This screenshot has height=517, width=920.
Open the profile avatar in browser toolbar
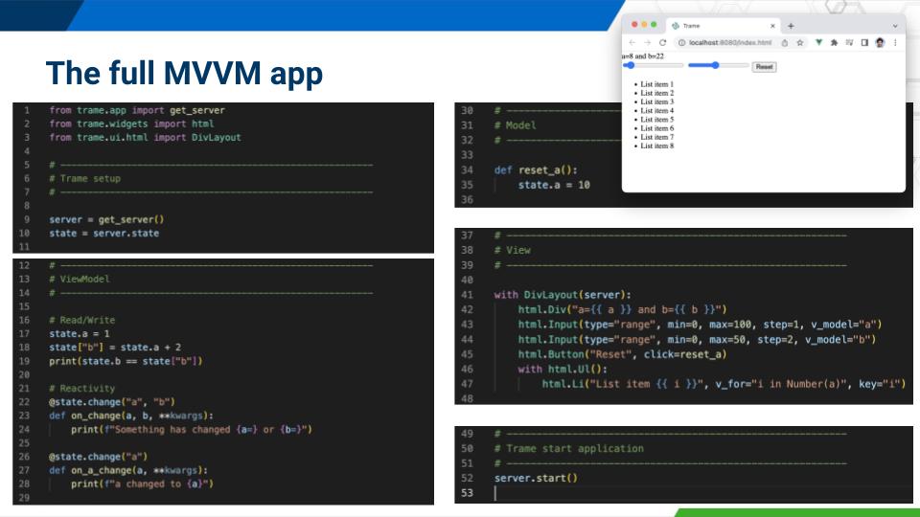coord(880,43)
